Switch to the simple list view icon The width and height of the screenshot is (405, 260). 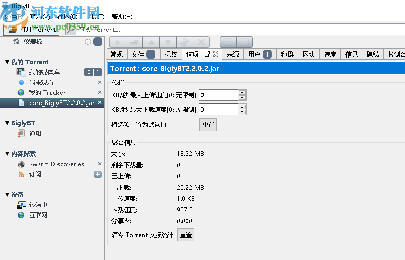tap(228, 42)
